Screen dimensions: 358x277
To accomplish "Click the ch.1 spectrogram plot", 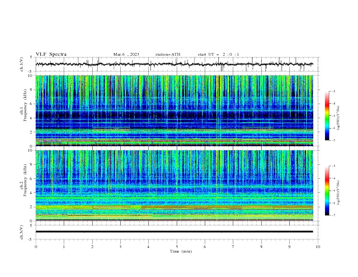I will [174, 110].
